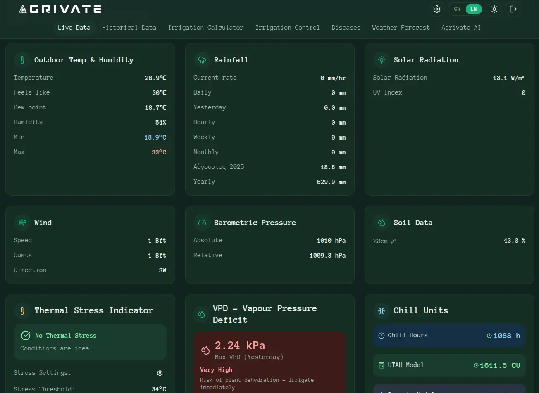Click the UTAH Model value 1611.5 CU
This screenshot has width=539, height=393.
tap(500, 365)
